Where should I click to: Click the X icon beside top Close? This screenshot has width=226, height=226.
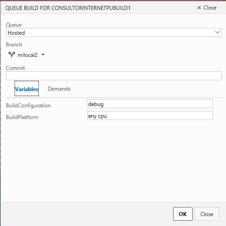[x=199, y=8]
